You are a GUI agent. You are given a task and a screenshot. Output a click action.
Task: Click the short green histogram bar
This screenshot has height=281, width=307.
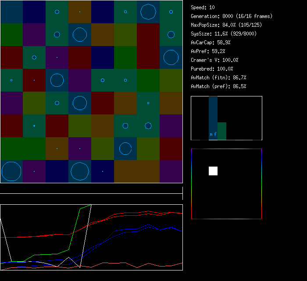[222, 131]
